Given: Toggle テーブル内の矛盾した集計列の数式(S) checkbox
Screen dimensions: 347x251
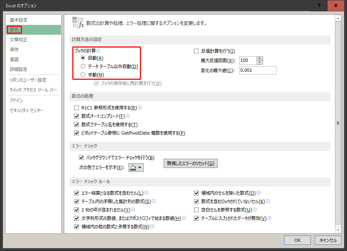Looking at the screenshot, I should pyautogui.click(x=77, y=201).
